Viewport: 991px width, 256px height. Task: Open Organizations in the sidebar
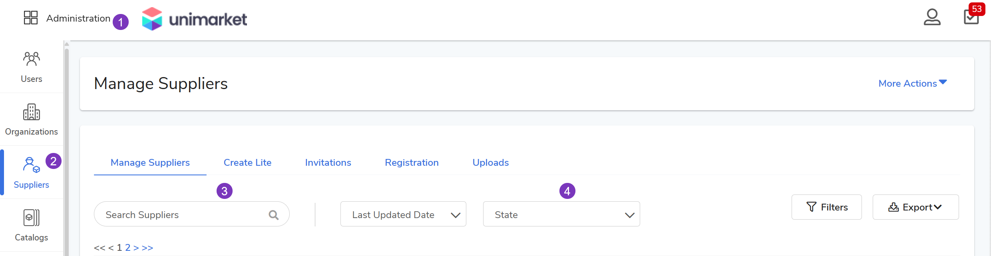[31, 120]
